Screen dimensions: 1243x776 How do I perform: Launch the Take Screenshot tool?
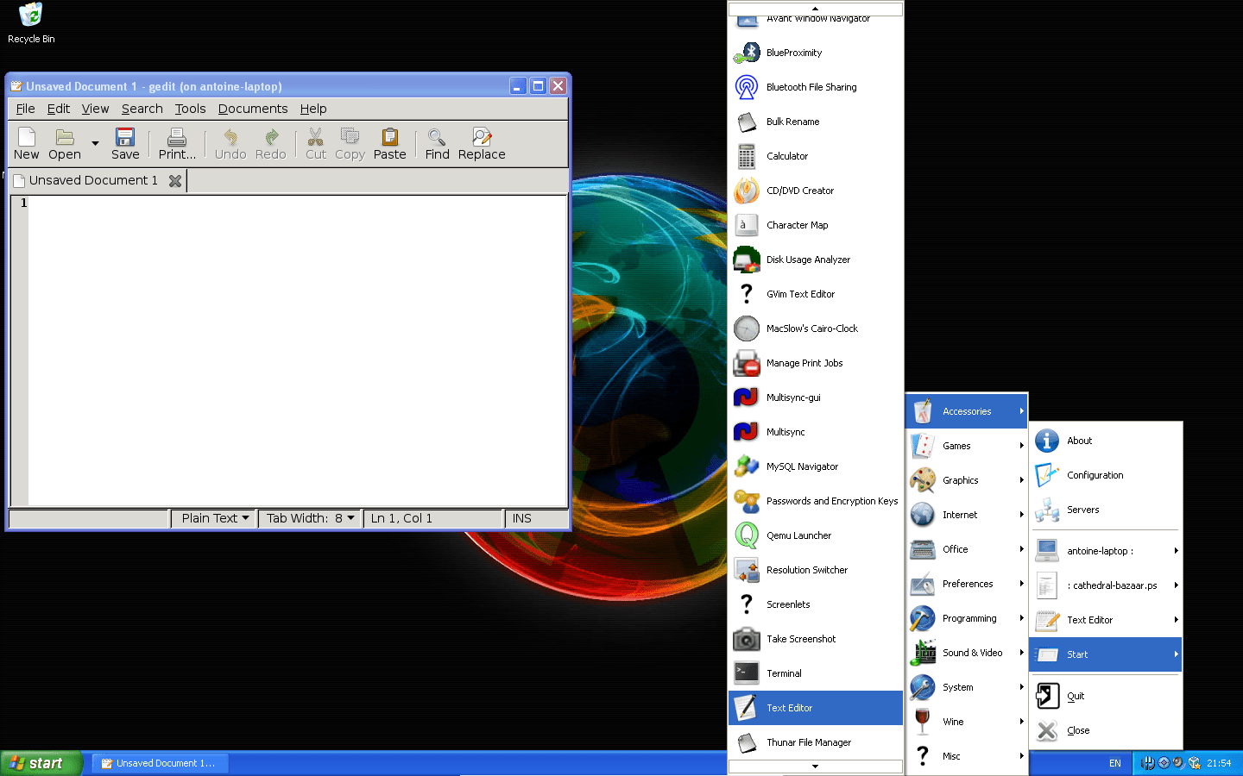(x=799, y=639)
